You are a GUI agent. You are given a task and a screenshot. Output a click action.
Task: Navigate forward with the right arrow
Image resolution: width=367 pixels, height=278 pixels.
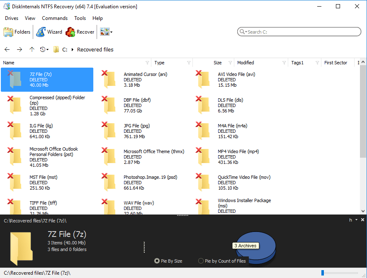tap(19, 49)
